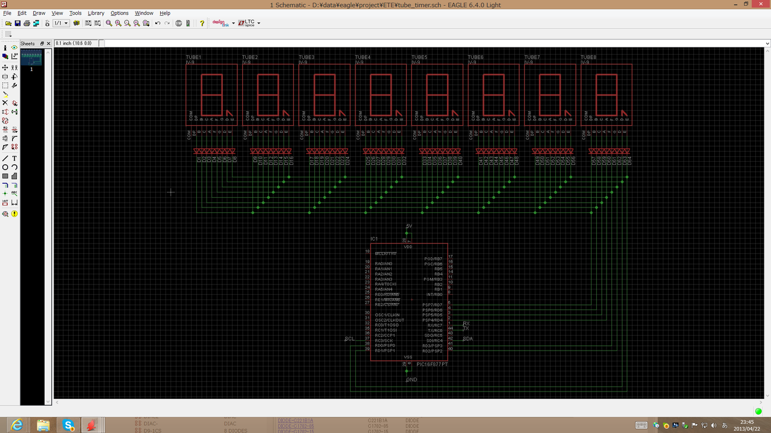The height and width of the screenshot is (433, 771).
Task: Open the Window menu
Action: click(x=144, y=13)
